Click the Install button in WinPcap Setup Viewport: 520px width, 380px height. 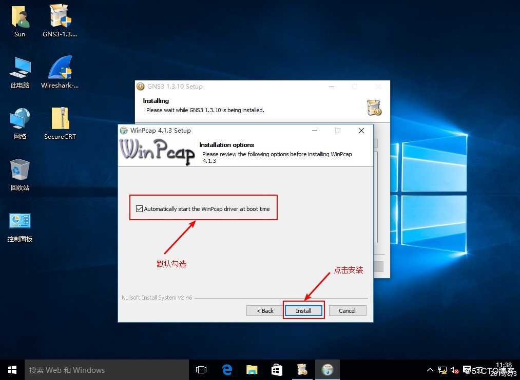[x=303, y=310]
